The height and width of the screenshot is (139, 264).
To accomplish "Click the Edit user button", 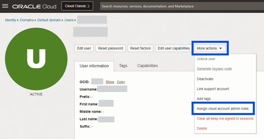I will click(x=84, y=48).
